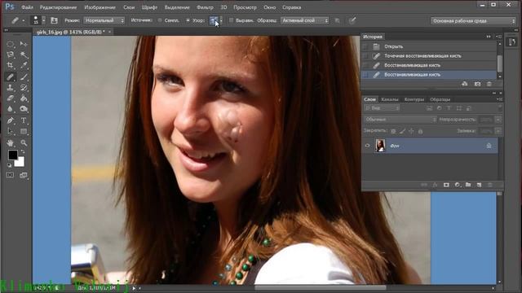Select Узор source radio button

click(188, 20)
